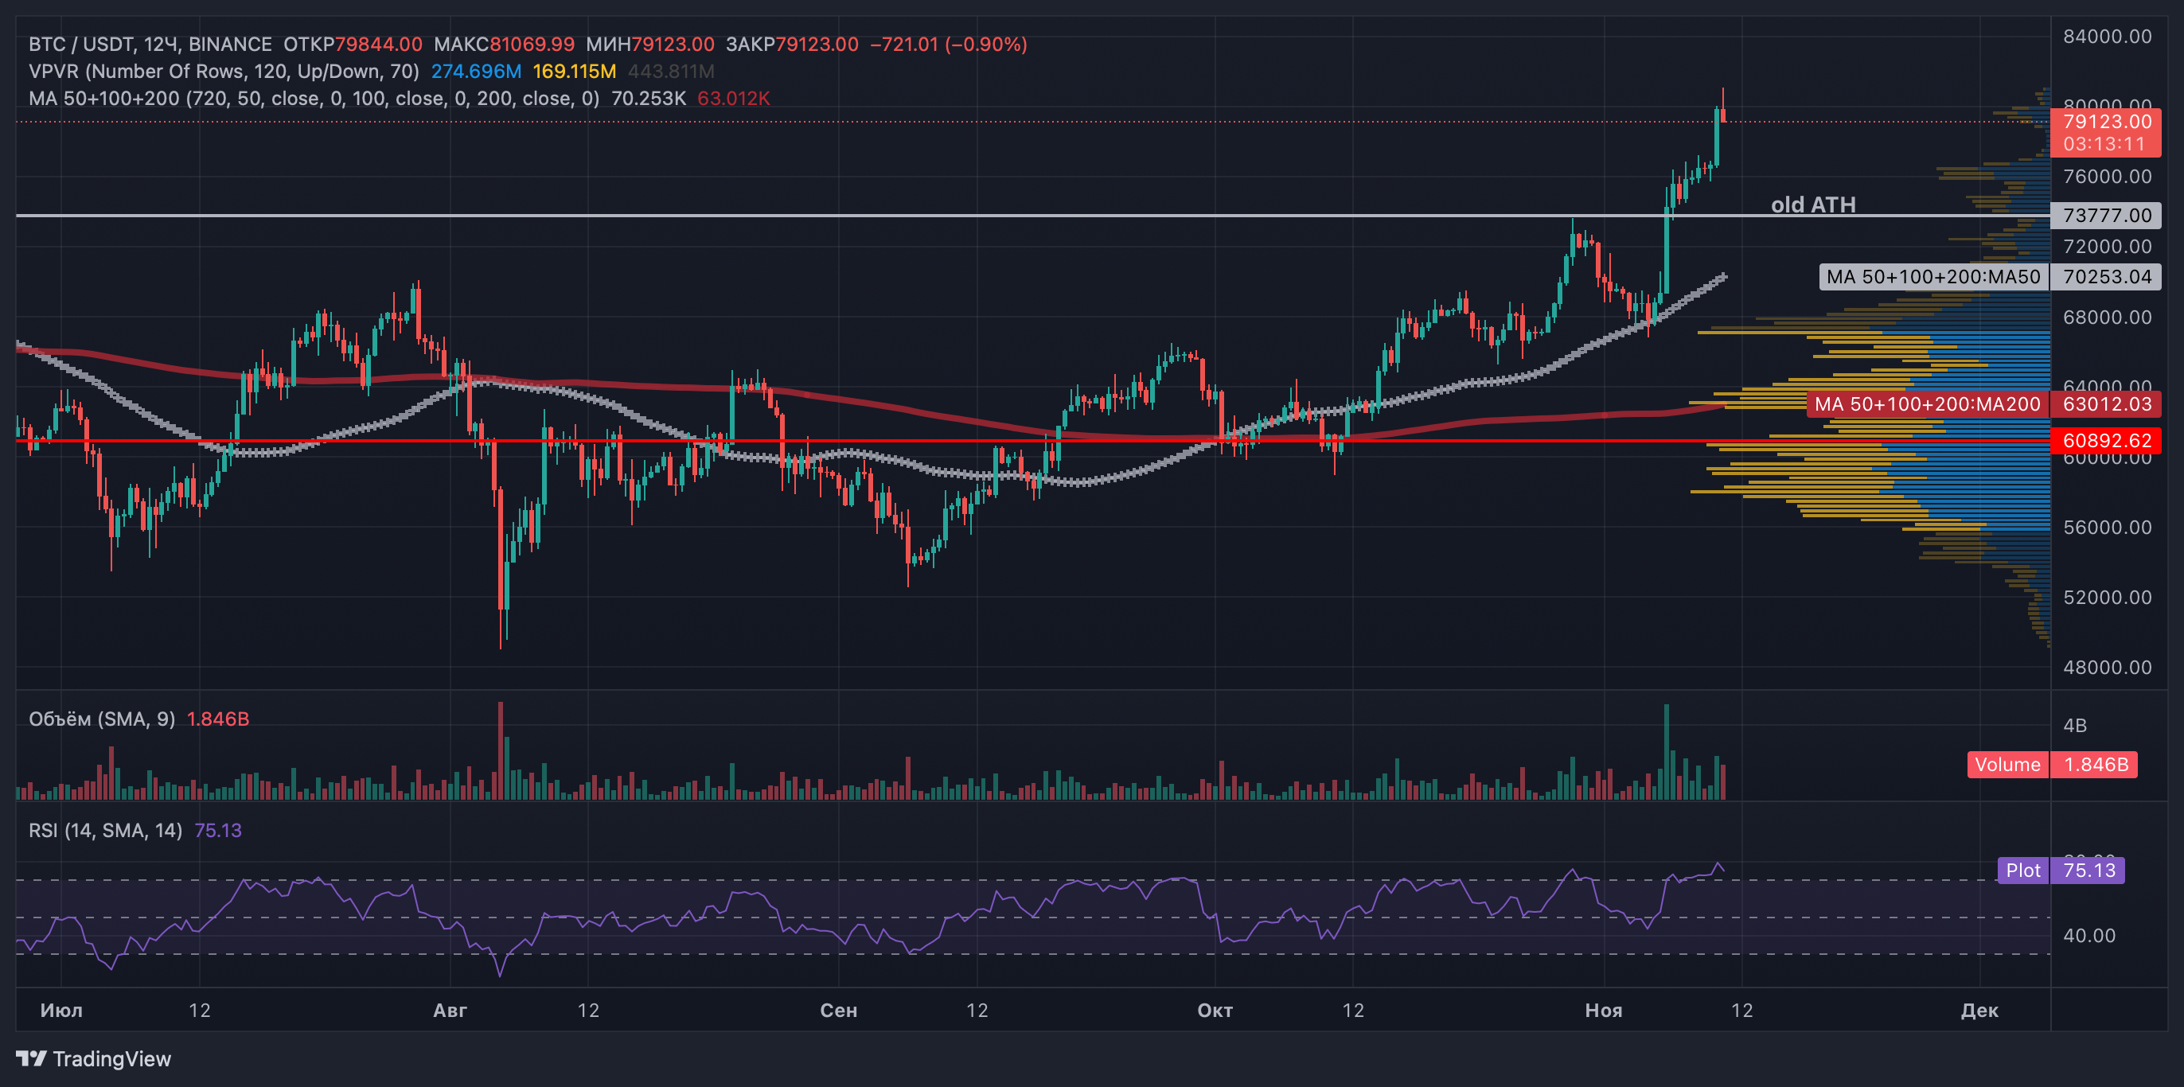This screenshot has width=2184, height=1087.
Task: Click the Сен label on time axis
Action: tap(839, 1011)
